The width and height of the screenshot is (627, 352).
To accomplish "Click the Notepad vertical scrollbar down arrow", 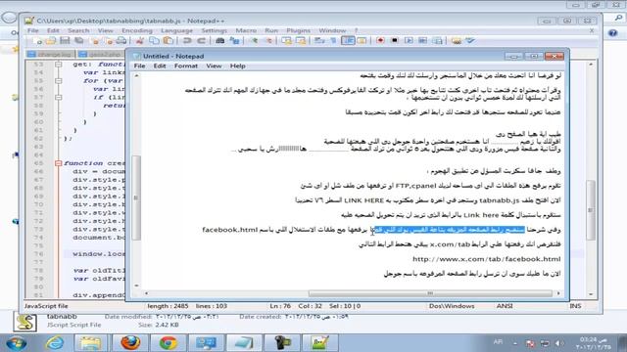I will coord(136,286).
